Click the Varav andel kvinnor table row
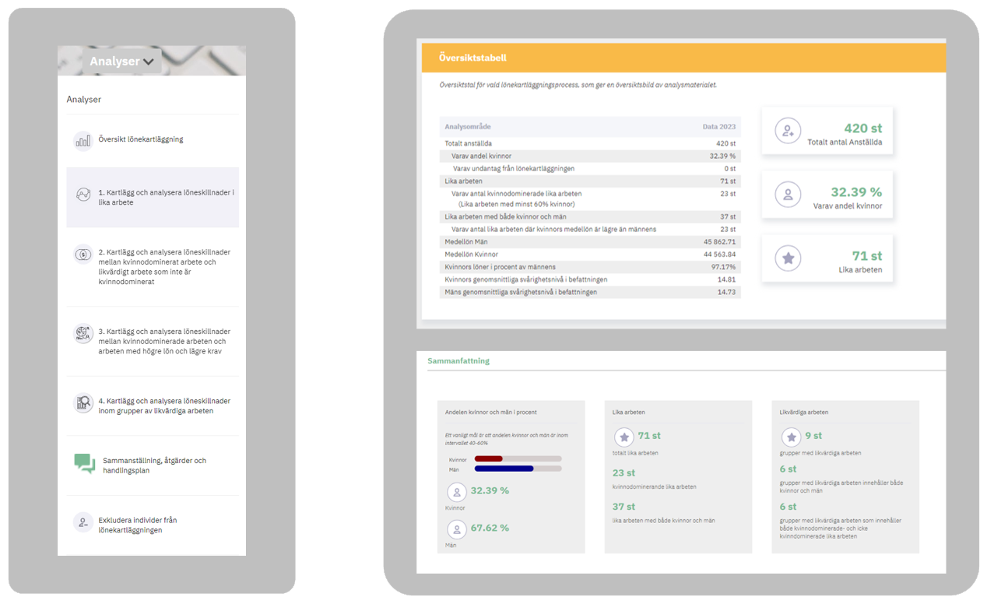 pos(590,156)
